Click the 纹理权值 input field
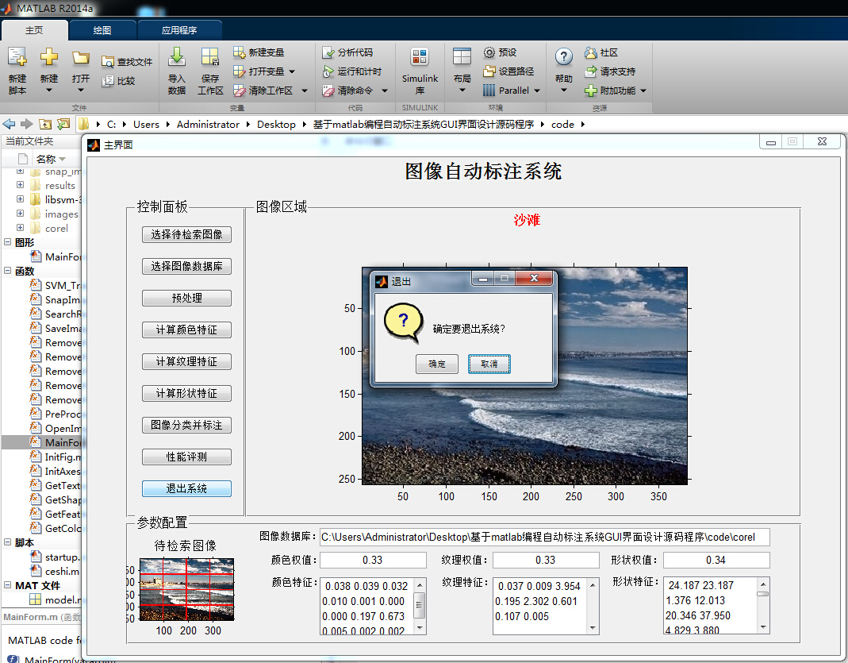The width and height of the screenshot is (848, 663). point(546,560)
